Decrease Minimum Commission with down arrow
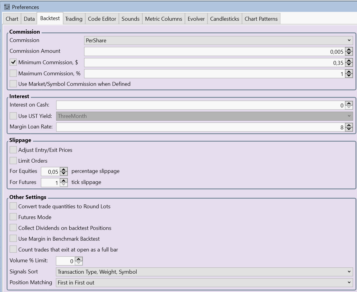 [x=349, y=64]
